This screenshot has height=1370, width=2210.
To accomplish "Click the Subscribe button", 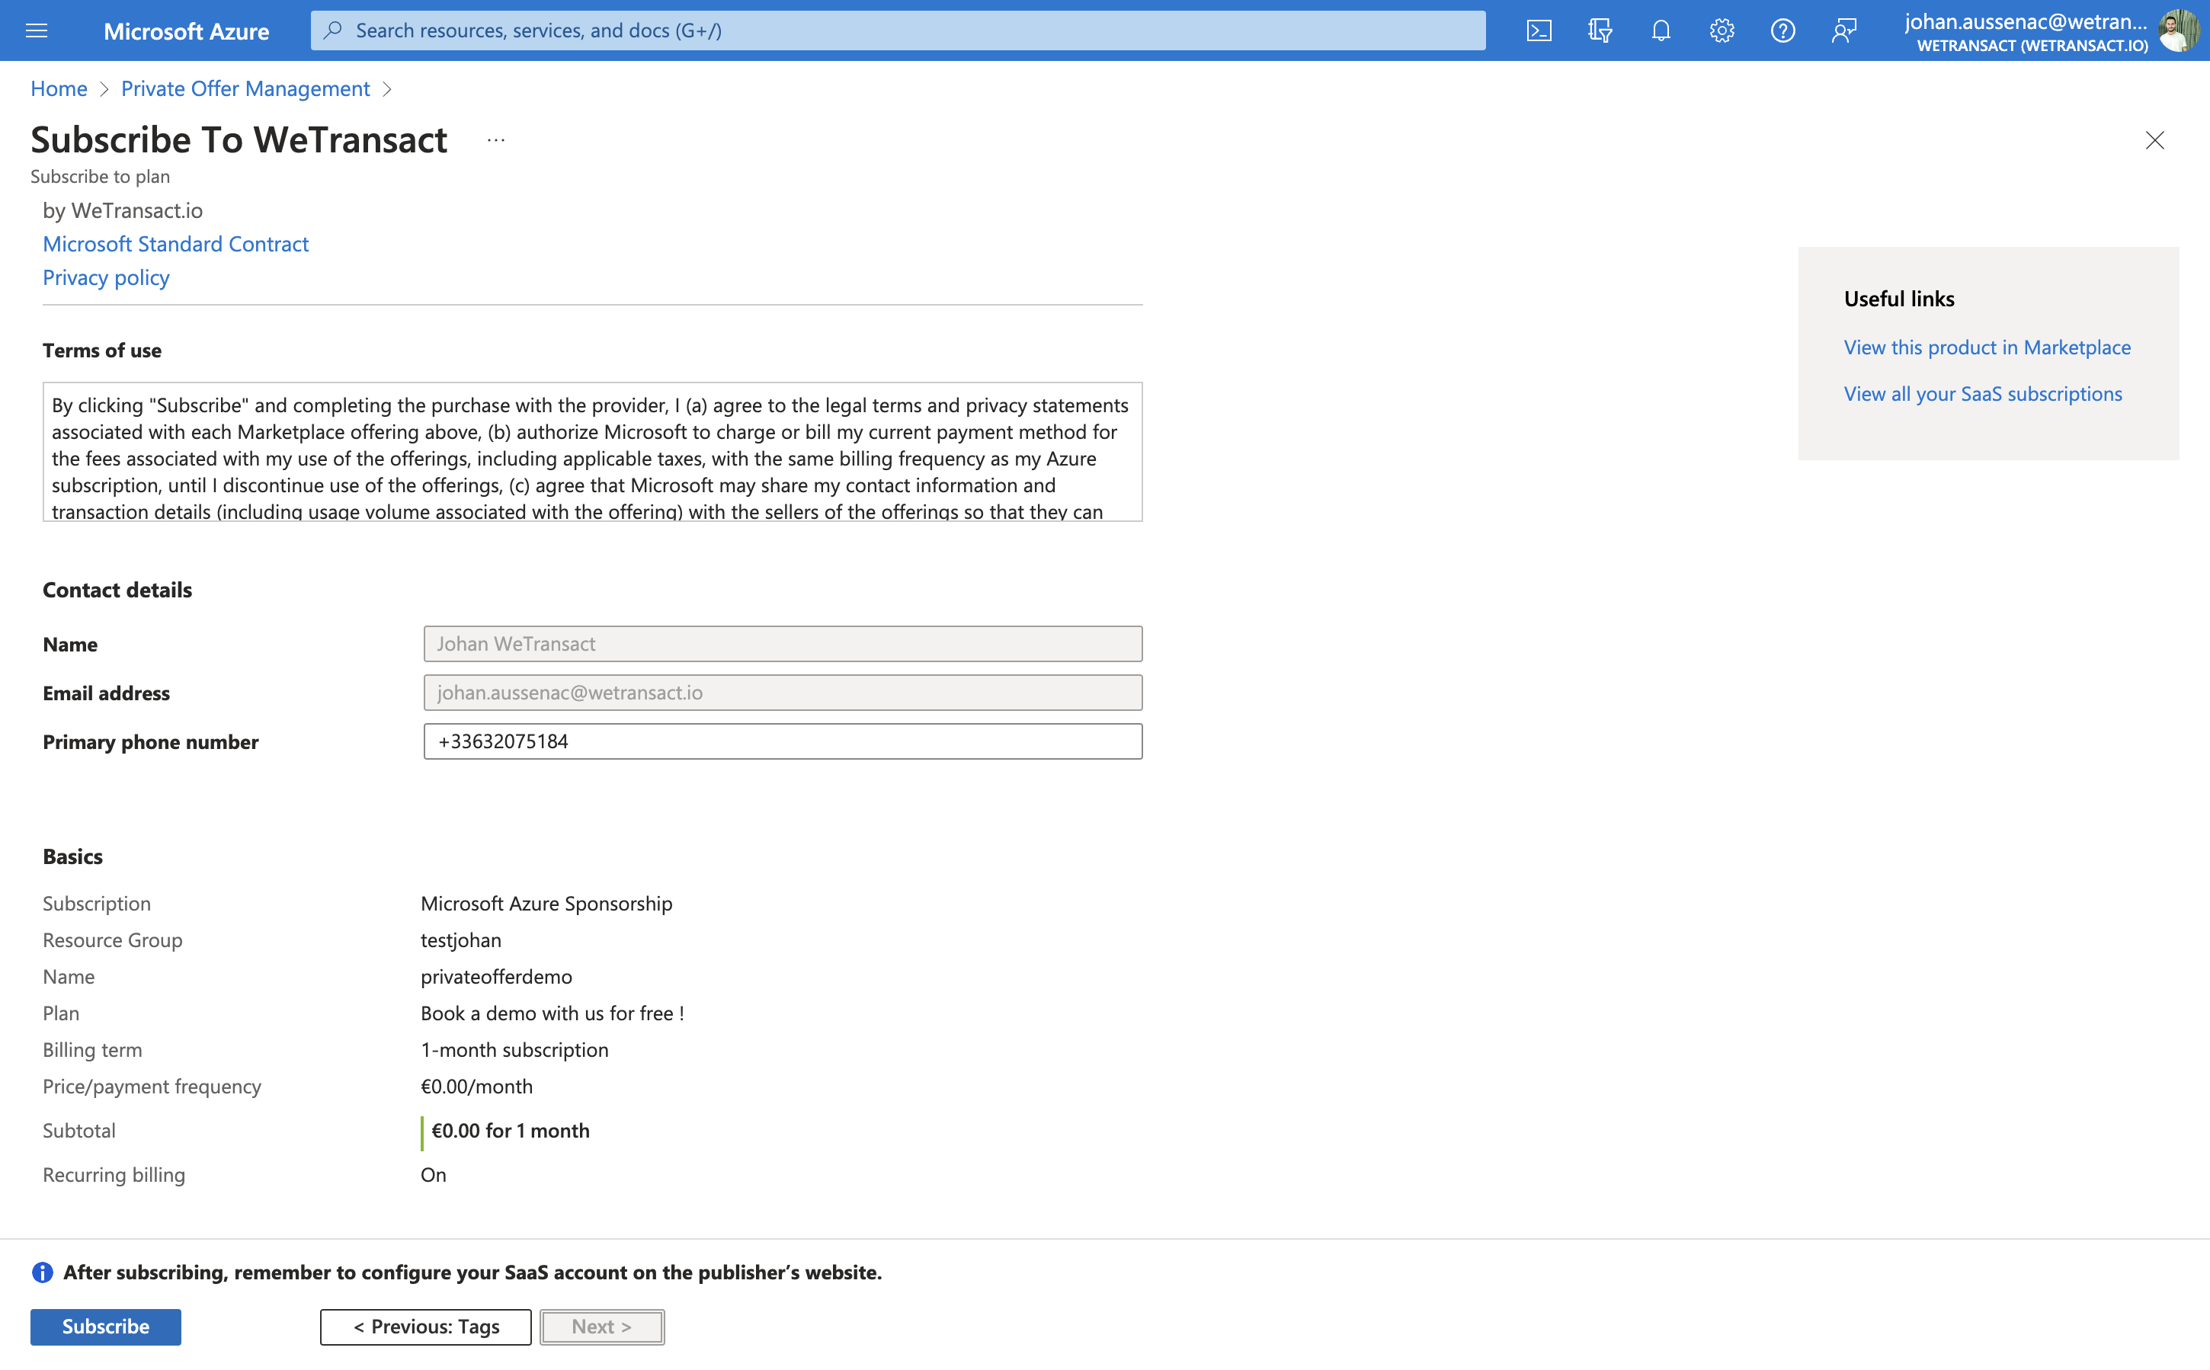I will (x=106, y=1327).
